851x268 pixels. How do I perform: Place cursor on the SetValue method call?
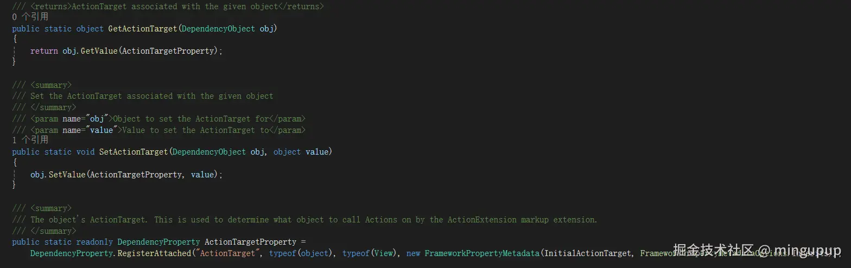coord(67,175)
